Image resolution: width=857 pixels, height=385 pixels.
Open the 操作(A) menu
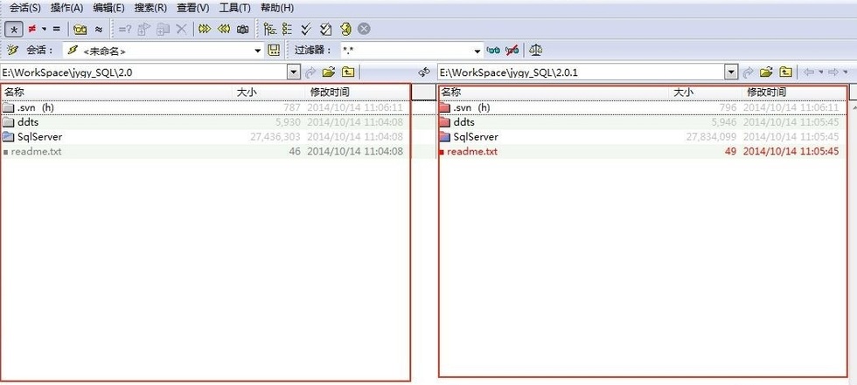click(x=67, y=8)
